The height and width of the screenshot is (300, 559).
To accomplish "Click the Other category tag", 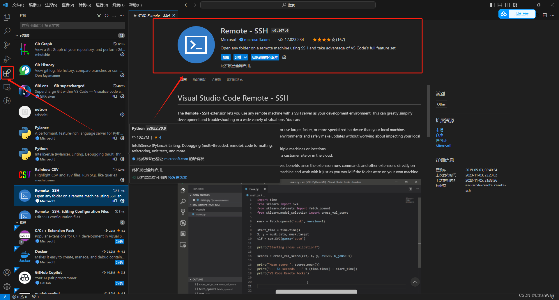I will pos(441,104).
